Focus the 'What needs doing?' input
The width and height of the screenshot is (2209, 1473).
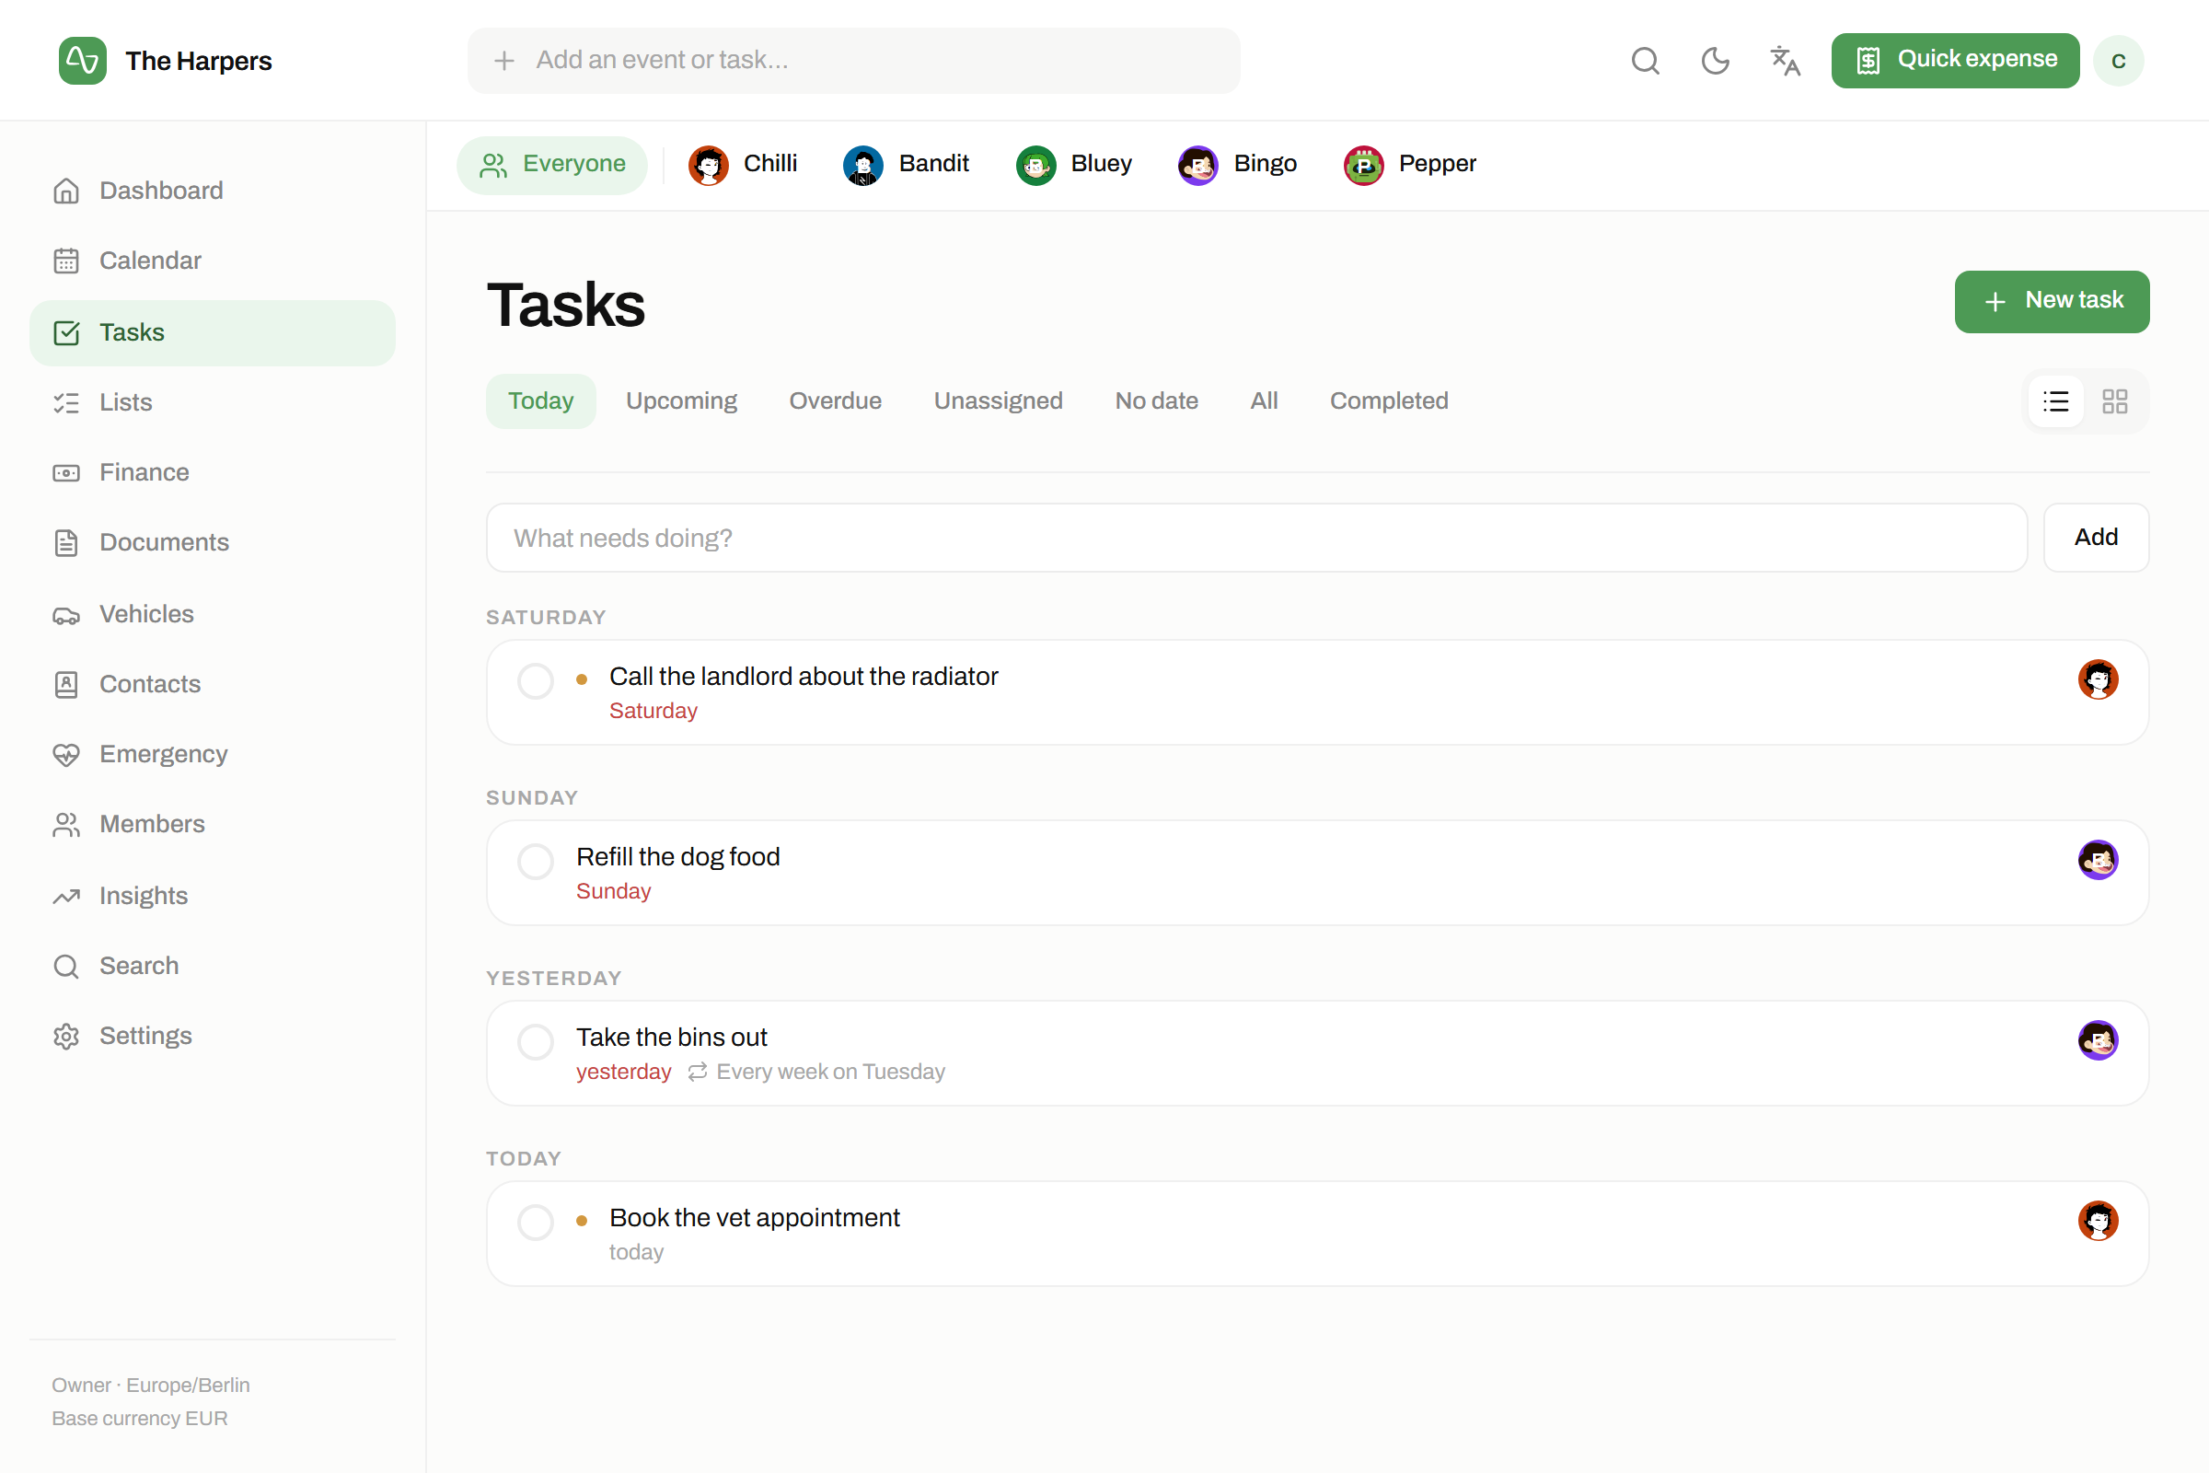point(1256,538)
